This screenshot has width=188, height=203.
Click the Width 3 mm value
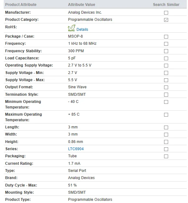[73, 134]
